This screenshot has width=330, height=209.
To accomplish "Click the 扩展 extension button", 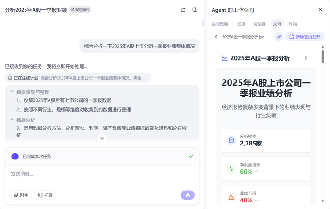I will [45, 195].
